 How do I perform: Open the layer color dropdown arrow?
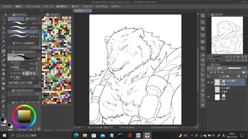click(247, 72)
